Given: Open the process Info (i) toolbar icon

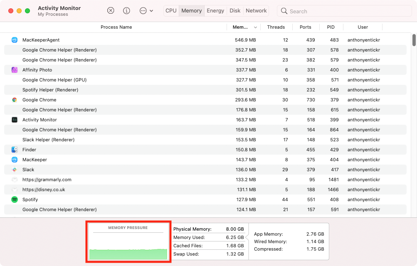Looking at the screenshot, I should click(126, 11).
